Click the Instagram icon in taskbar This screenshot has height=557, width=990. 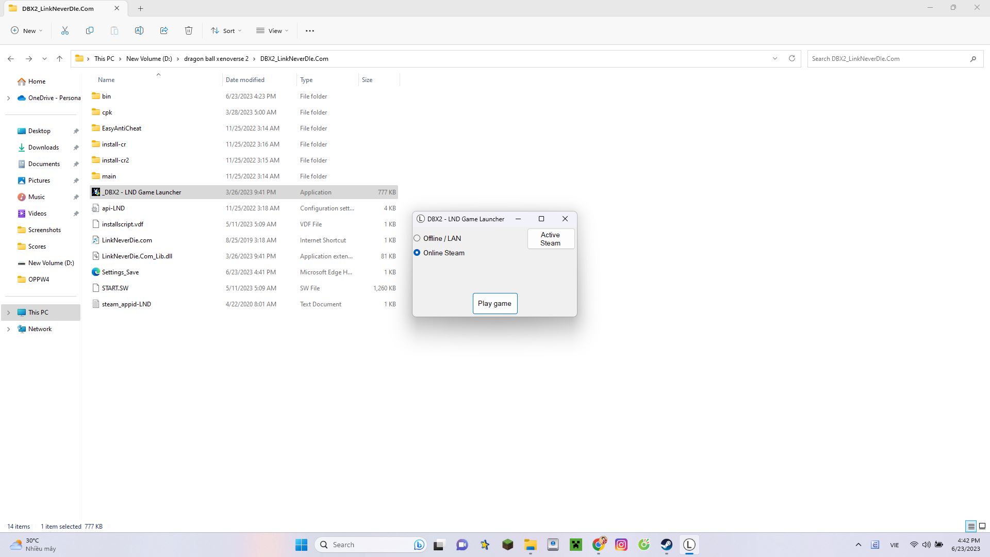pyautogui.click(x=621, y=544)
